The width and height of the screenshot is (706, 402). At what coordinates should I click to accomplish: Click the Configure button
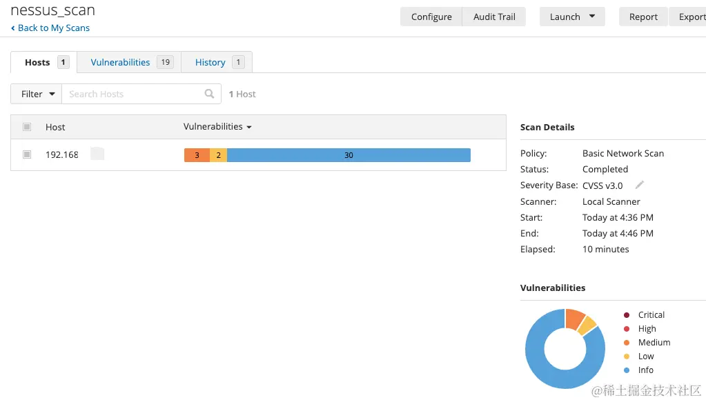(x=431, y=17)
